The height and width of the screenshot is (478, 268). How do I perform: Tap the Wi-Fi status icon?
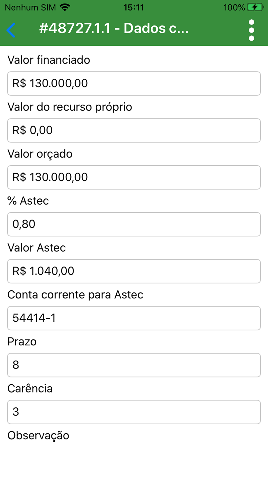65,7
